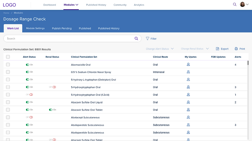The width and height of the screenshot is (252, 141).
Task: Open Analytics in the top navigation
Action: [139, 5]
